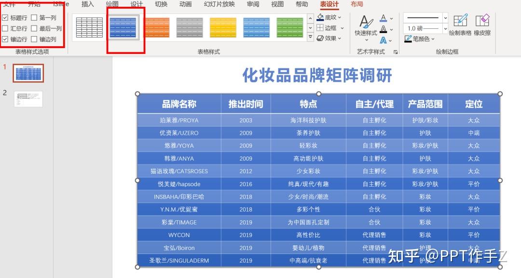
Task: Enable the 汇总行 checkbox
Action: (x=5, y=28)
